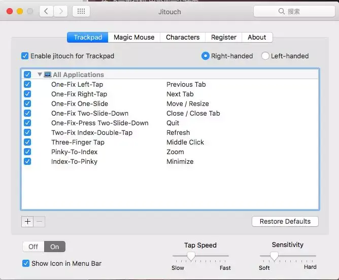Go back with the left chevron button

click(x=46, y=11)
